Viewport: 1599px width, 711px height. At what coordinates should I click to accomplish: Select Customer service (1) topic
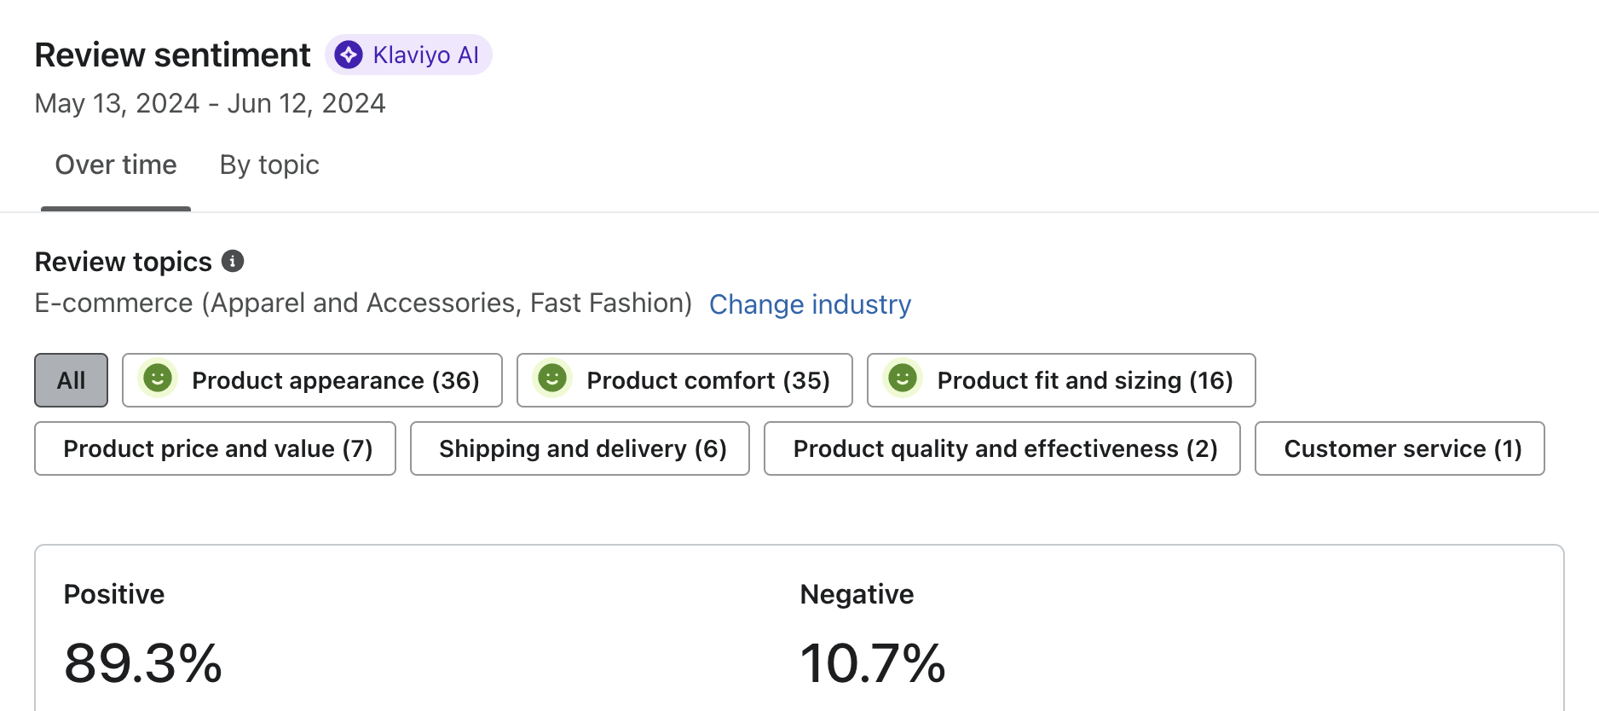pos(1400,448)
